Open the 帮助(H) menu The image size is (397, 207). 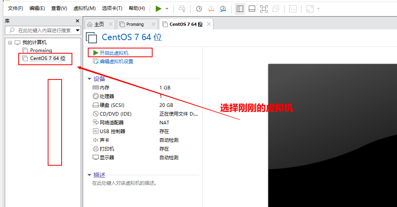pos(137,8)
